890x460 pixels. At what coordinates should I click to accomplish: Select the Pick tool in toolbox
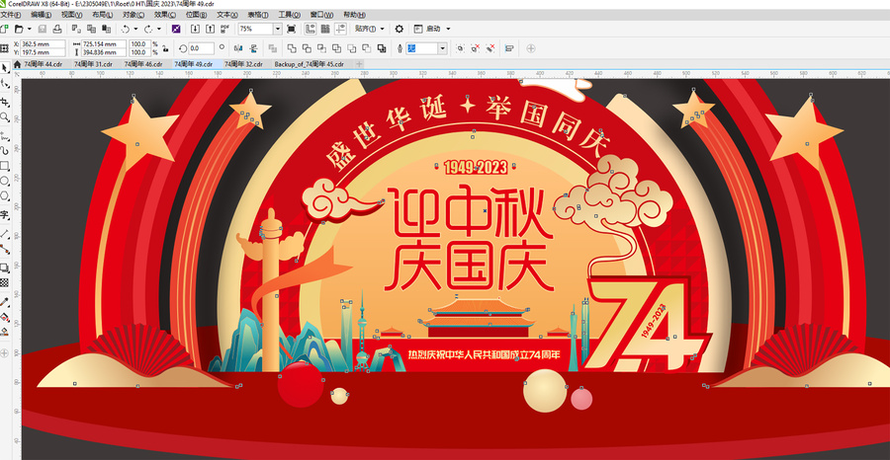(x=5, y=68)
